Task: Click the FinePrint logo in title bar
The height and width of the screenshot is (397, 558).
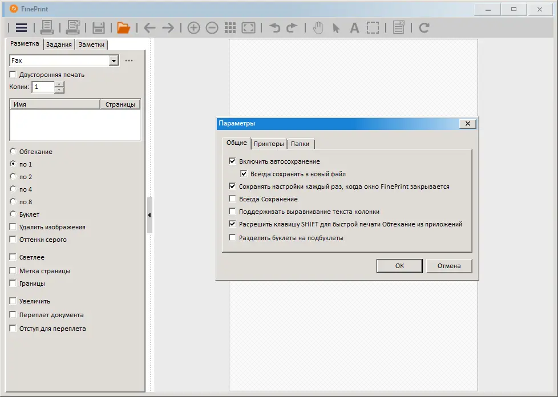Action: tap(14, 9)
